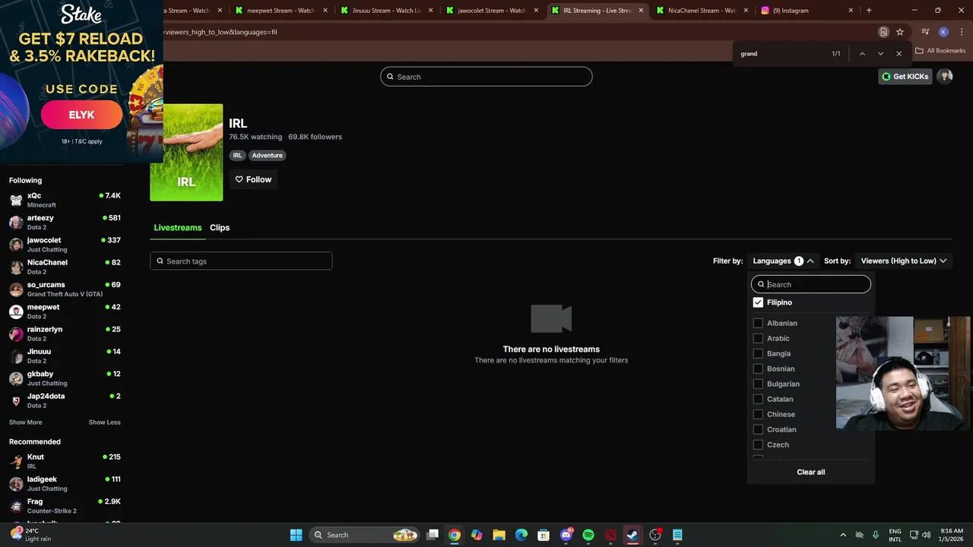973x547 pixels.
Task: Switch to the jawocolet Stream tab
Action: point(491,11)
